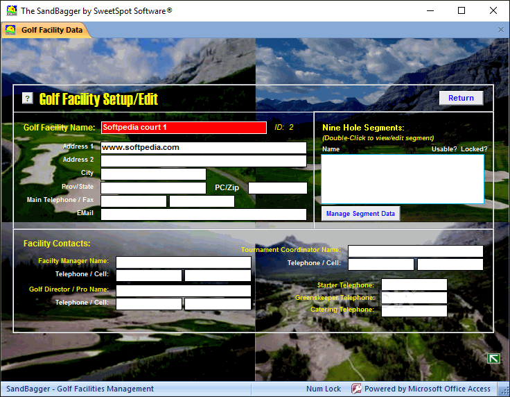This screenshot has height=397, width=510.
Task: Click the Facility Manager cell field
Action: 218,276
